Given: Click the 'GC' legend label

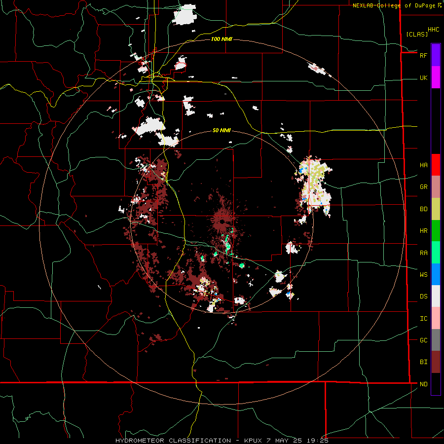Looking at the screenshot, I should click(423, 340).
